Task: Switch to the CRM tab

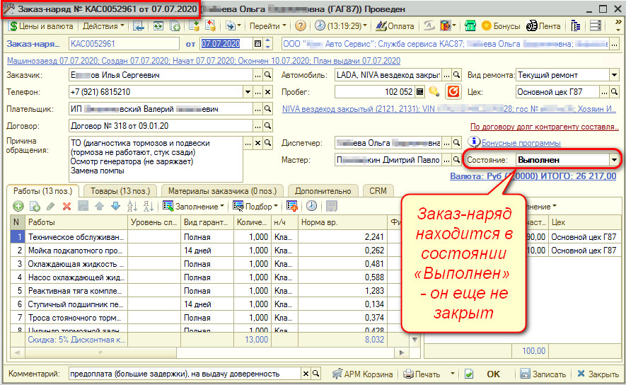Action: point(378,191)
